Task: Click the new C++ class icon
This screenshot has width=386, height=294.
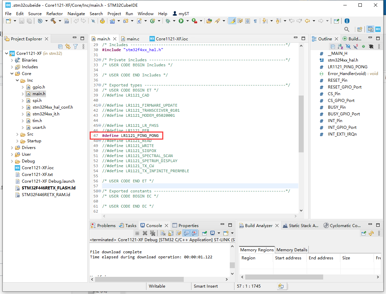Action: point(153,21)
